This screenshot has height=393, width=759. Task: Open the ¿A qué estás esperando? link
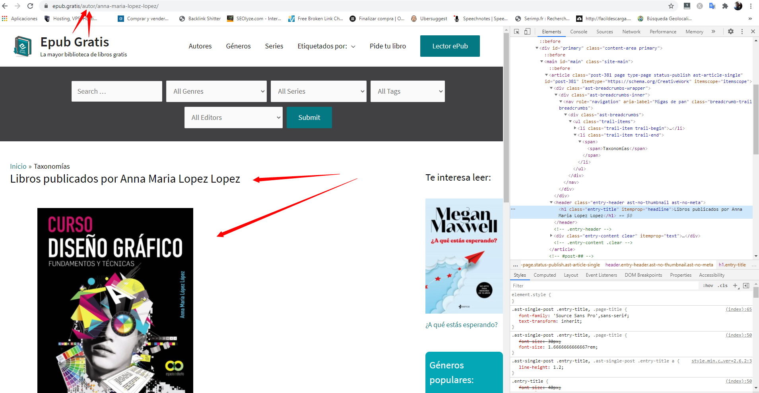[x=461, y=325]
